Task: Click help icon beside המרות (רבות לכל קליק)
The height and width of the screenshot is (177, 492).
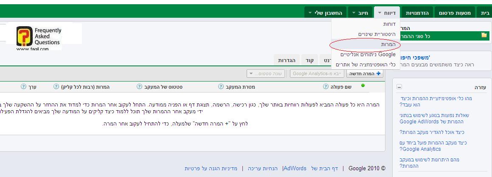Action: (x=56, y=87)
